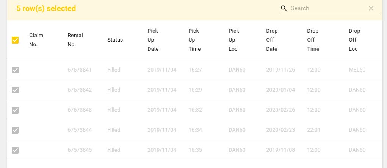Viewport: 387px width, 168px height.
Task: Uncheck the row for rental 67573841
Action: click(15, 70)
